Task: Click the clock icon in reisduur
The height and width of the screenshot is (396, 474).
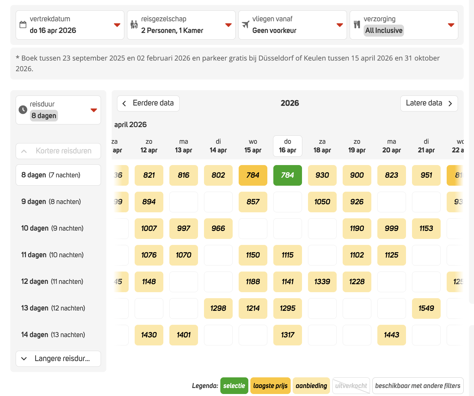Action: [23, 110]
